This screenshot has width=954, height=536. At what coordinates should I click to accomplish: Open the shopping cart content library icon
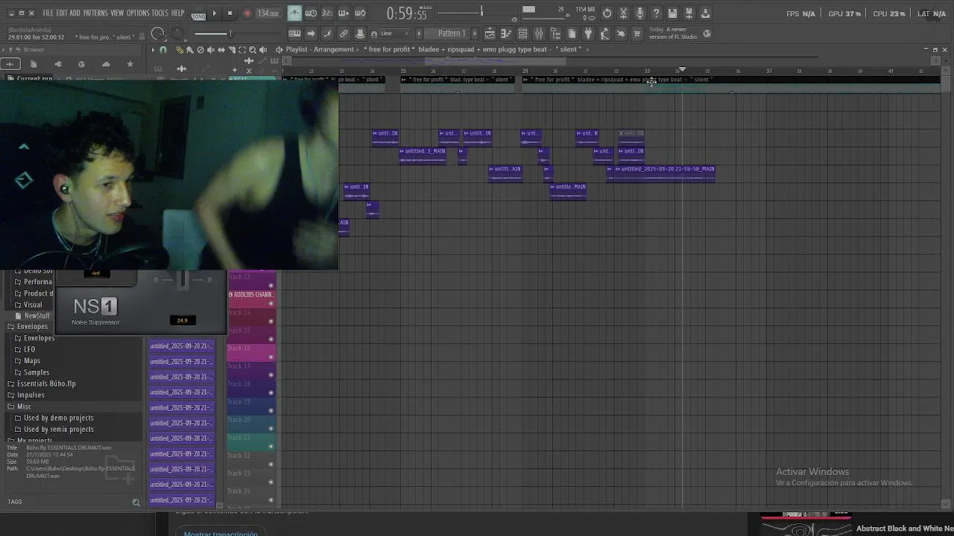(636, 33)
